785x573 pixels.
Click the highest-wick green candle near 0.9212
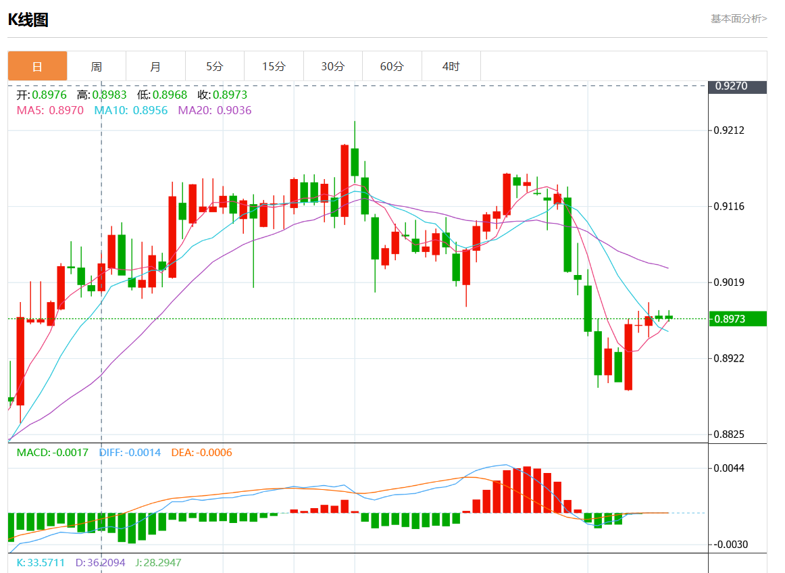(x=355, y=161)
